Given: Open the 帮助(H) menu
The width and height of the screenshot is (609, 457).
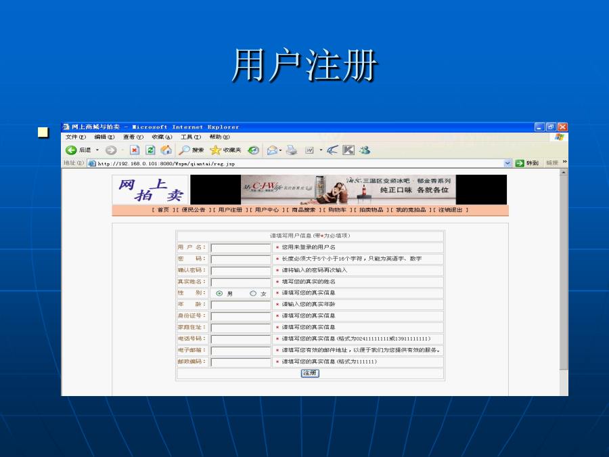Looking at the screenshot, I should tap(219, 137).
